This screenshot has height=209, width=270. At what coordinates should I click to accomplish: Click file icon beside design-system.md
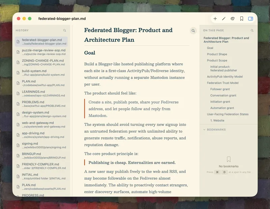[18, 114]
